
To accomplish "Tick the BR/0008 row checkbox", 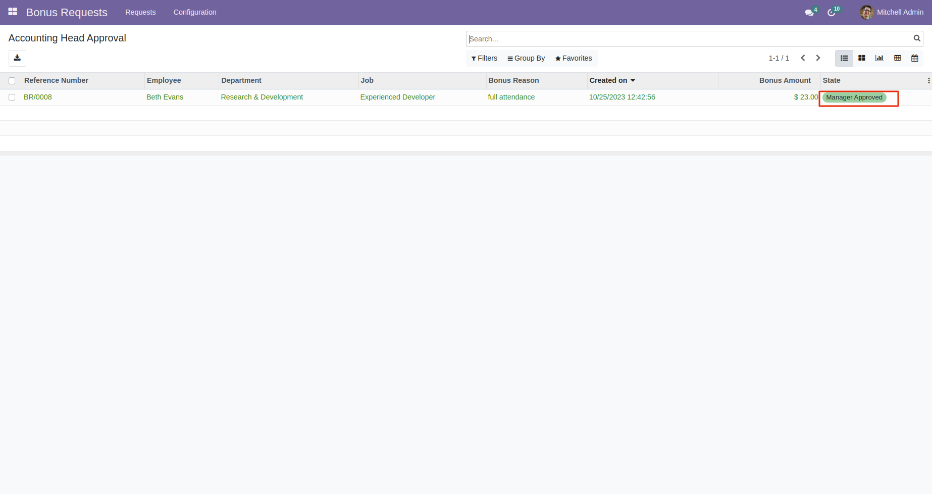I will 12,97.
